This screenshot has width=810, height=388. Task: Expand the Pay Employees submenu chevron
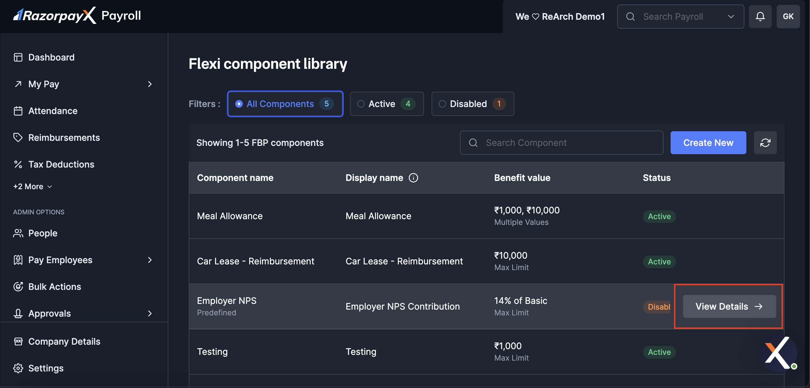[150, 260]
